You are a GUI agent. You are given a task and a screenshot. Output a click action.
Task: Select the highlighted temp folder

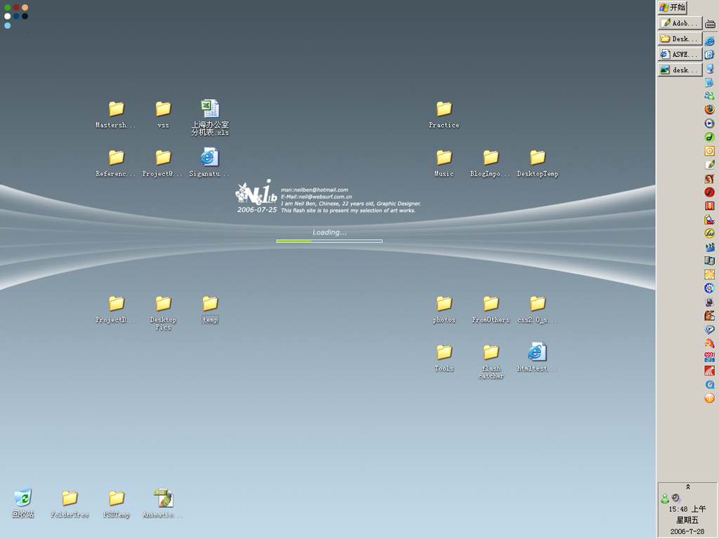[x=210, y=310]
